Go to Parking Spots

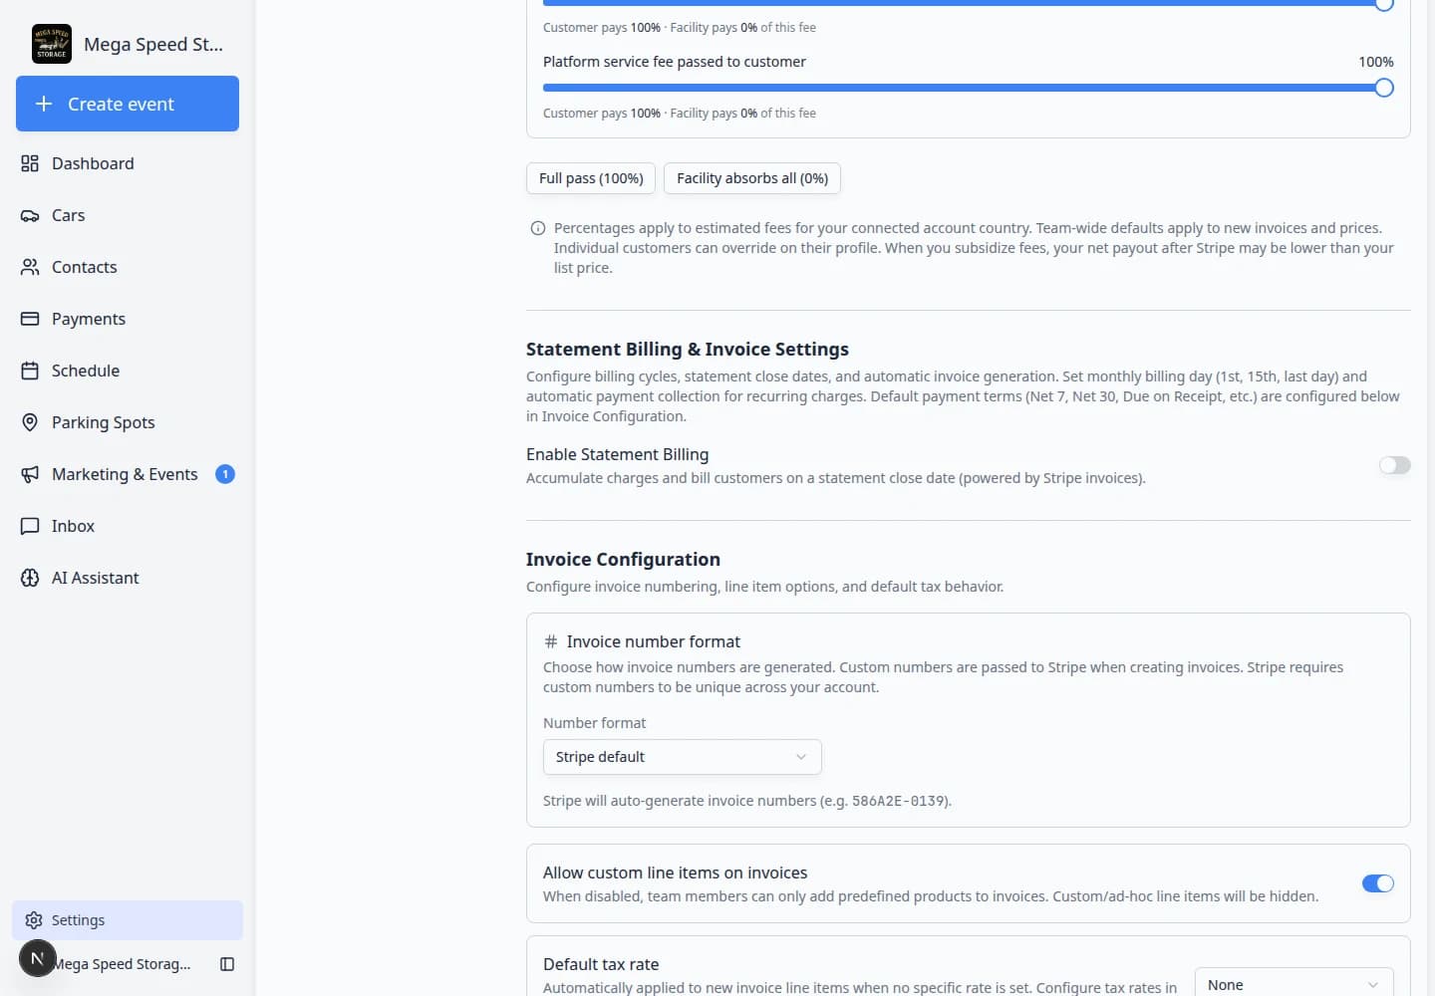[128, 422]
